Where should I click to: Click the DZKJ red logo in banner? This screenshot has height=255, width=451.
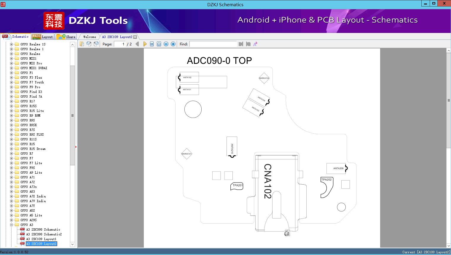click(x=54, y=21)
